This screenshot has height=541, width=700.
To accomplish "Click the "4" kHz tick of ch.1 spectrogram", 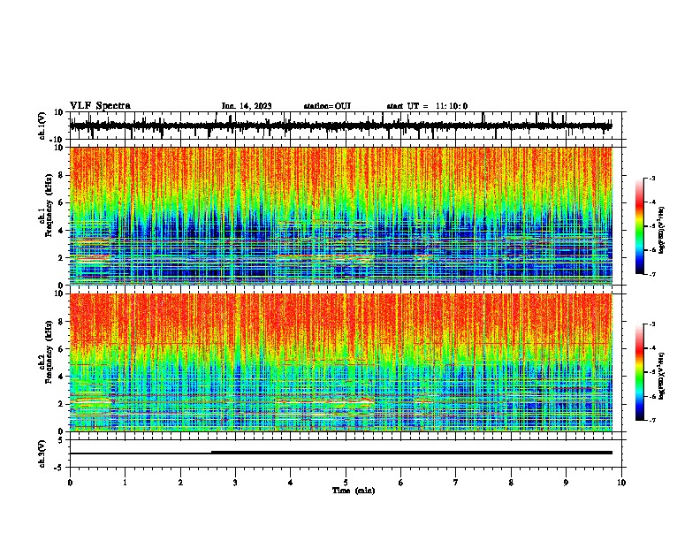I will 61,231.
